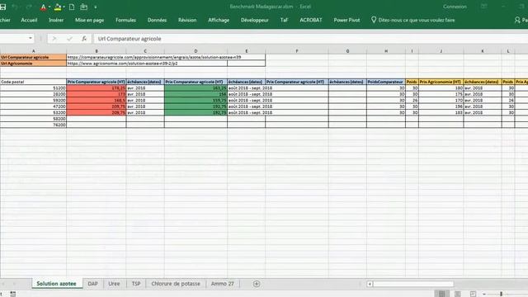This screenshot has width=528, height=297.
Task: Click the Undo arrow icon
Action: pos(15,7)
